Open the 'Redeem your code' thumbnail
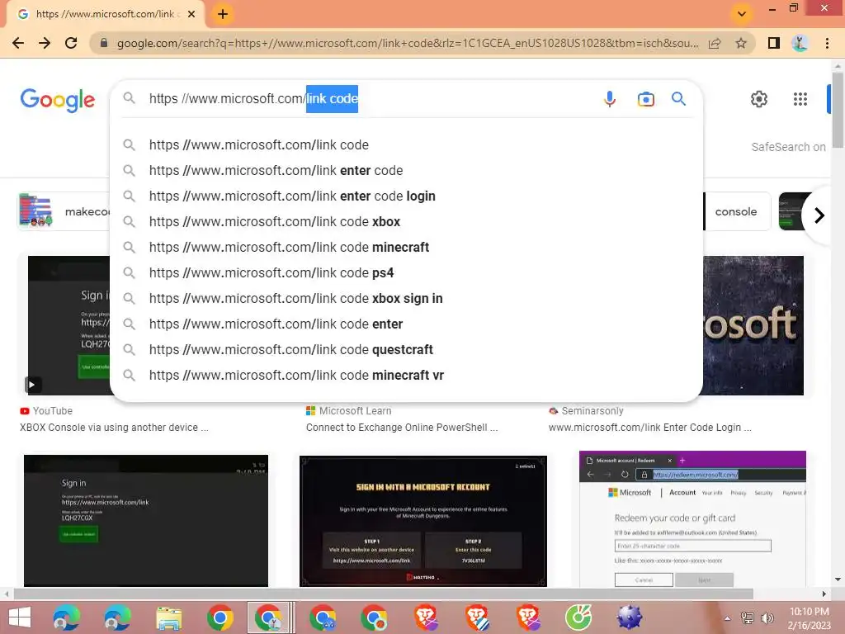845x634 pixels. point(692,519)
